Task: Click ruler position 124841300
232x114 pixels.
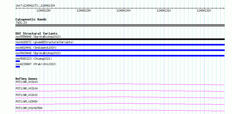Action: 124,10
